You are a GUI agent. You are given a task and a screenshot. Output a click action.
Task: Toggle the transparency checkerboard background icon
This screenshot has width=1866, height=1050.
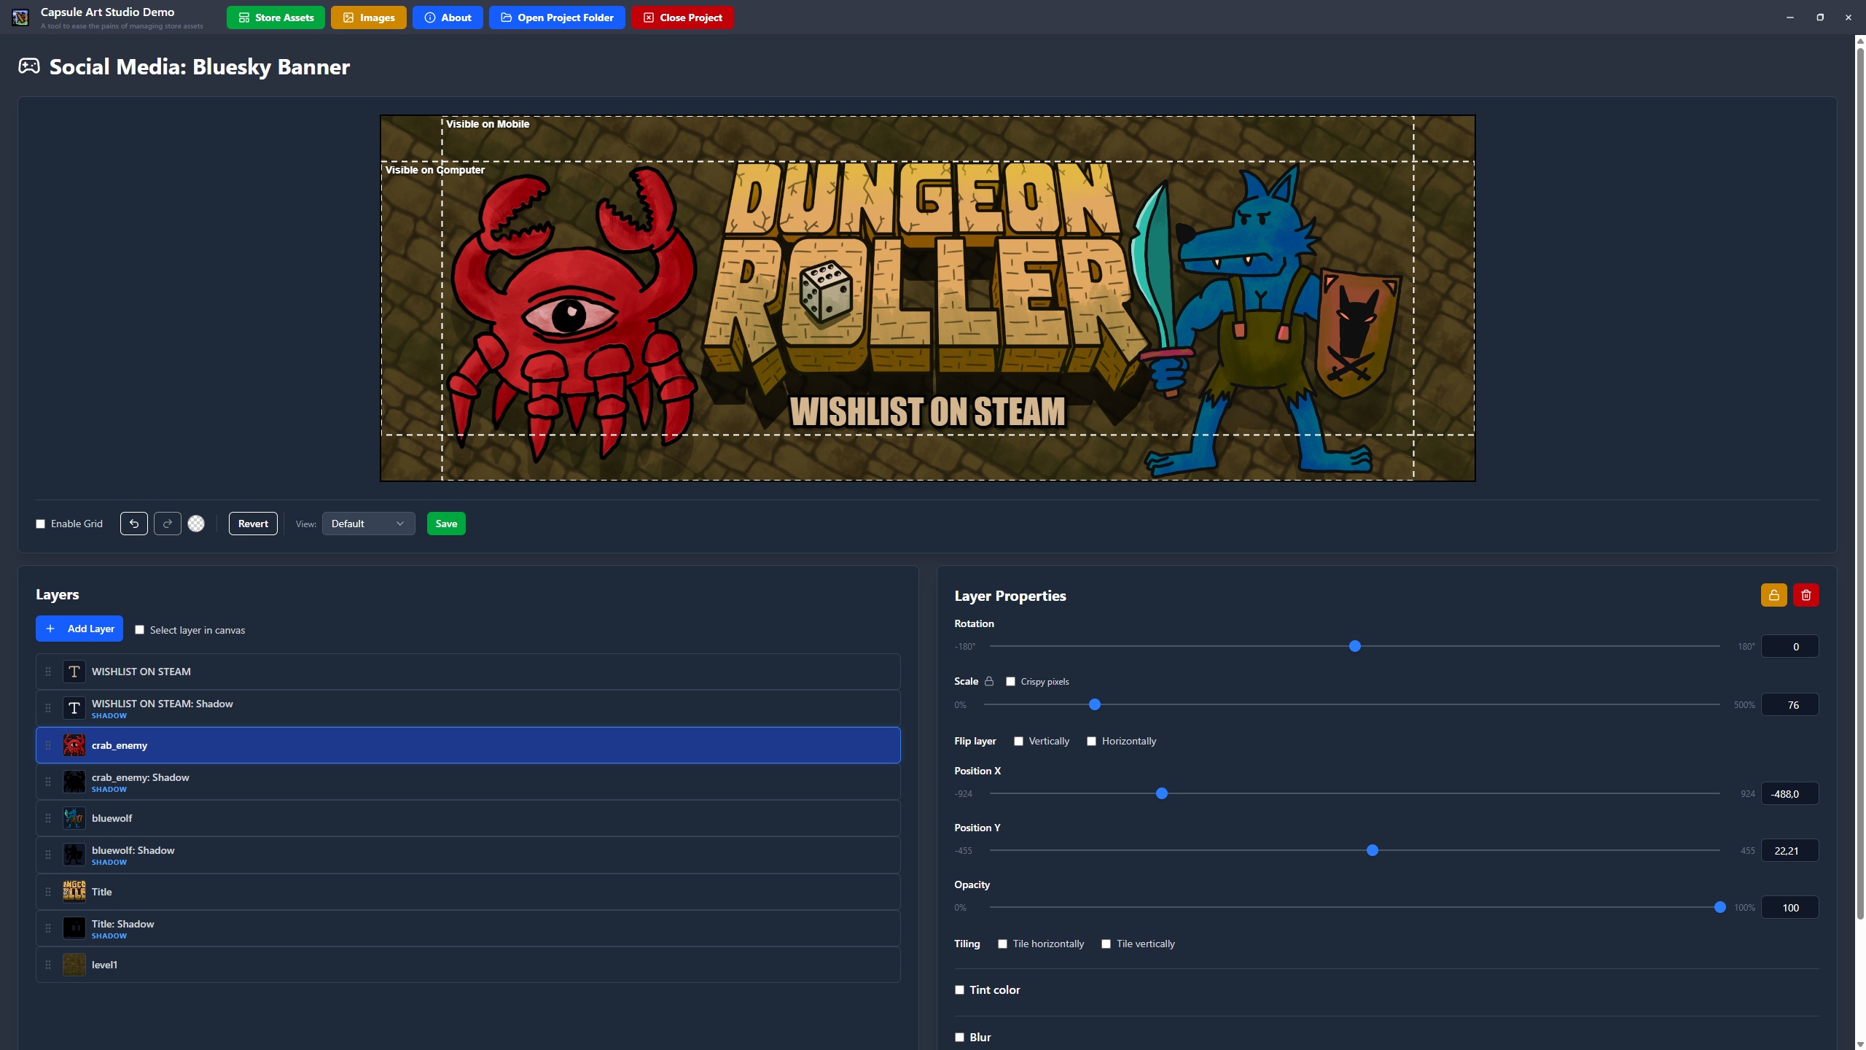pos(196,524)
